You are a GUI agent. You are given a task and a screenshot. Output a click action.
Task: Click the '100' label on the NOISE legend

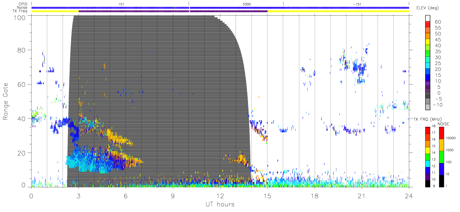[449, 162]
